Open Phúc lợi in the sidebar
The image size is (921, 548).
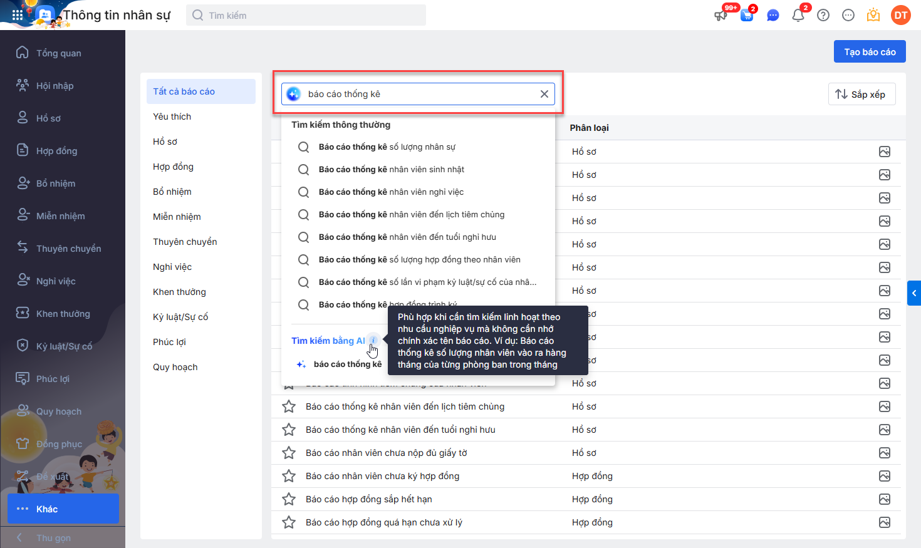(x=63, y=379)
